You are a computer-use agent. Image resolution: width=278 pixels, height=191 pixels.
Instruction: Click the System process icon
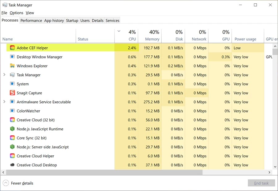[12, 84]
